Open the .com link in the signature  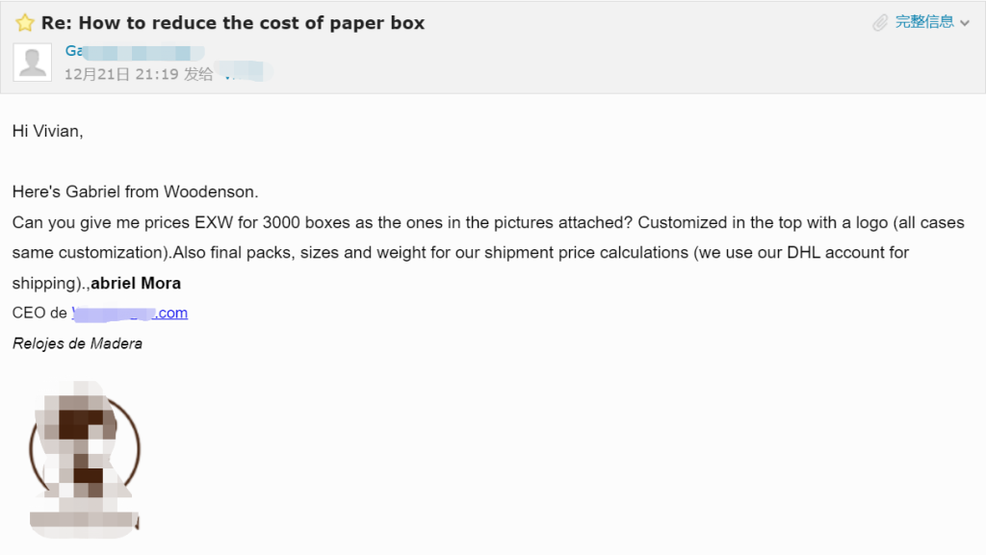130,313
